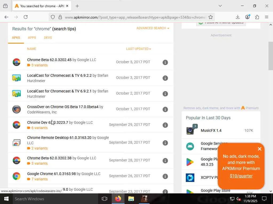Click XCIPTV player app icon
This screenshot has width=273, height=204.
pos(190,178)
